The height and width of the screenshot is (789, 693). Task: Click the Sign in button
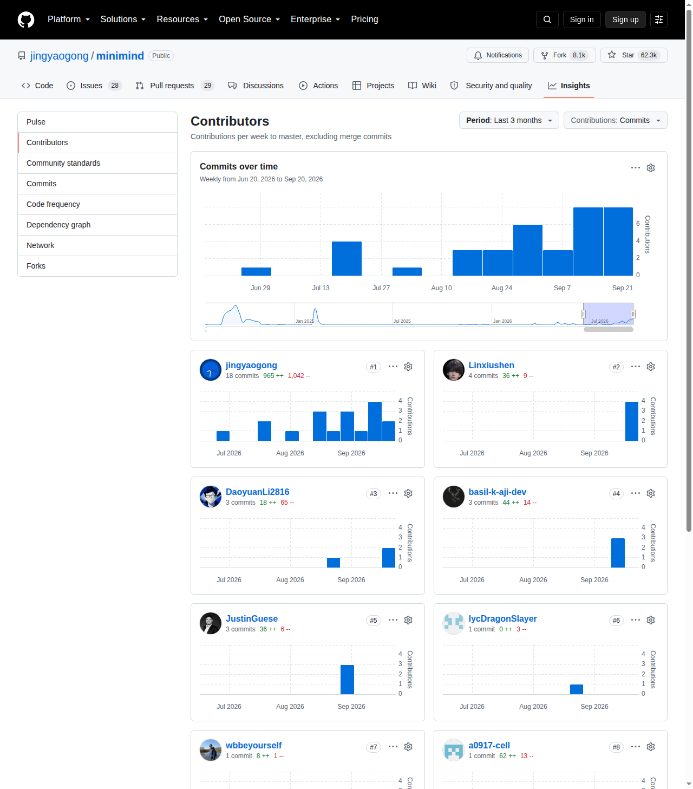click(582, 19)
